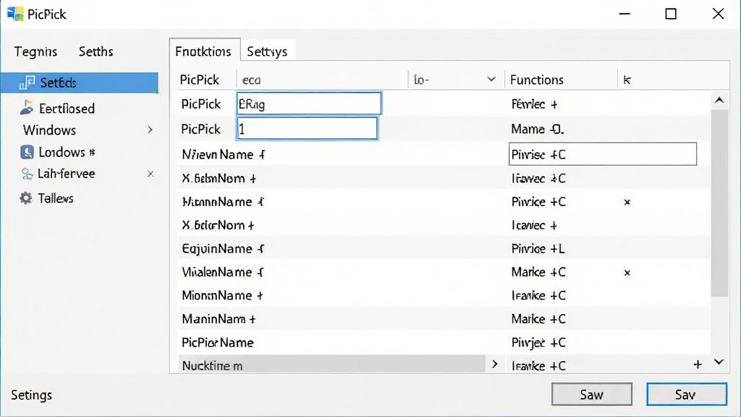This screenshot has width=741, height=417.
Task: Close the PicPick window
Action: click(x=718, y=14)
